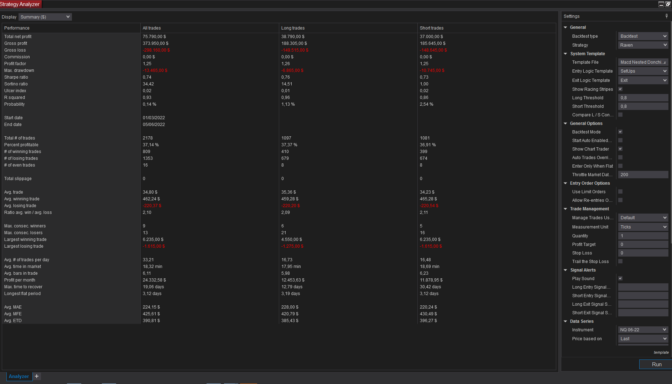
Task: Click the Long trades column header
Action: pyautogui.click(x=348, y=28)
